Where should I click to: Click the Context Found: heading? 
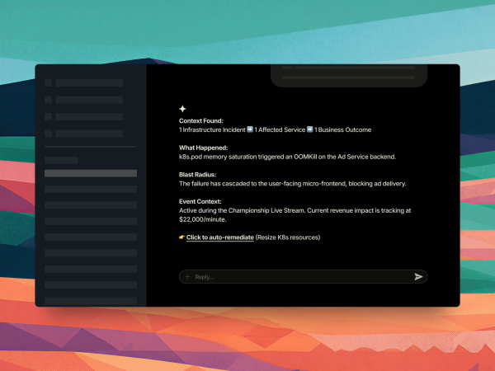(201, 121)
